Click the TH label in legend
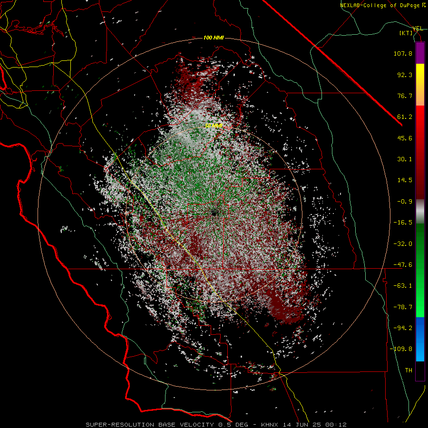Viewport: 428px width, 428px height. point(409,370)
